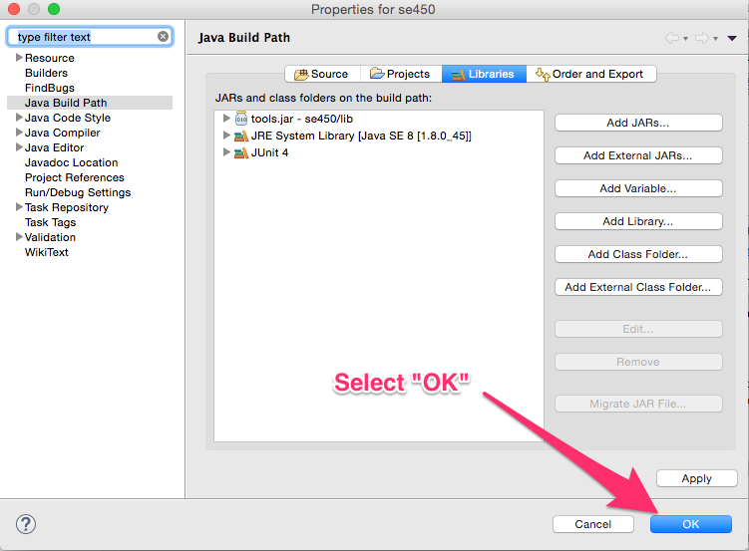The height and width of the screenshot is (551, 749).
Task: Select Javadoc Location in sidebar
Action: point(71,162)
